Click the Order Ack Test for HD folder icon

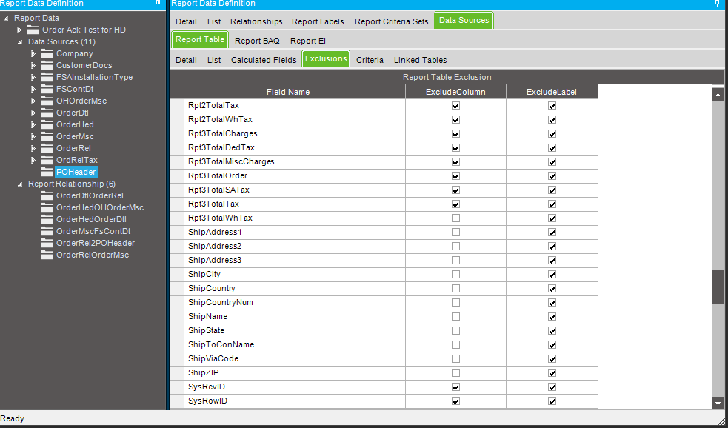click(33, 30)
